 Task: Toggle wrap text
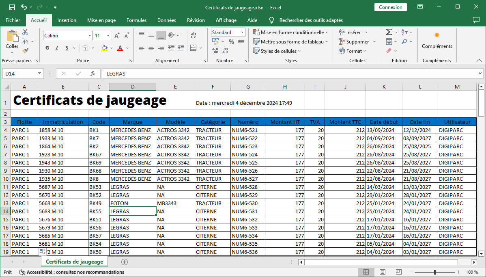pos(194,35)
